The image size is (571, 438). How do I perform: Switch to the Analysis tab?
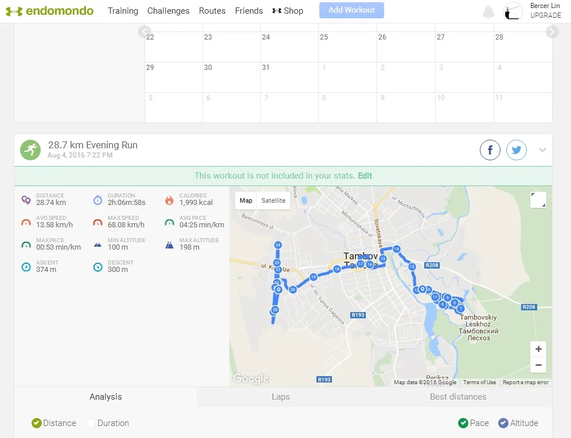pyautogui.click(x=105, y=397)
